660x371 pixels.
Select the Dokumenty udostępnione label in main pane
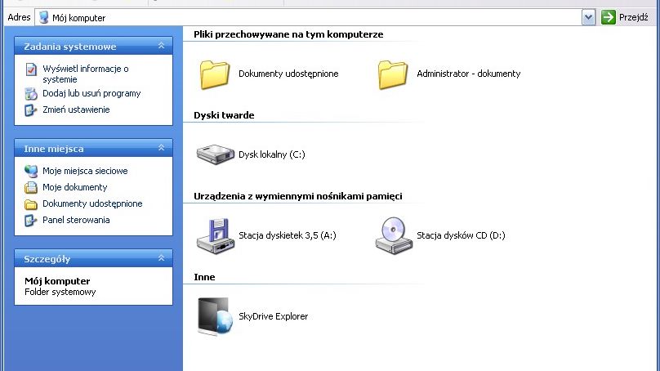[x=288, y=74]
